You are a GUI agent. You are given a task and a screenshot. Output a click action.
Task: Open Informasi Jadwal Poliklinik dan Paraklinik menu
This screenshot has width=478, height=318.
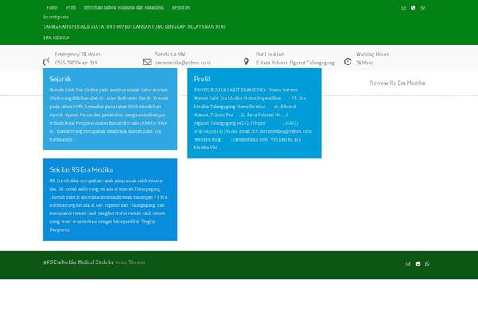tap(124, 7)
